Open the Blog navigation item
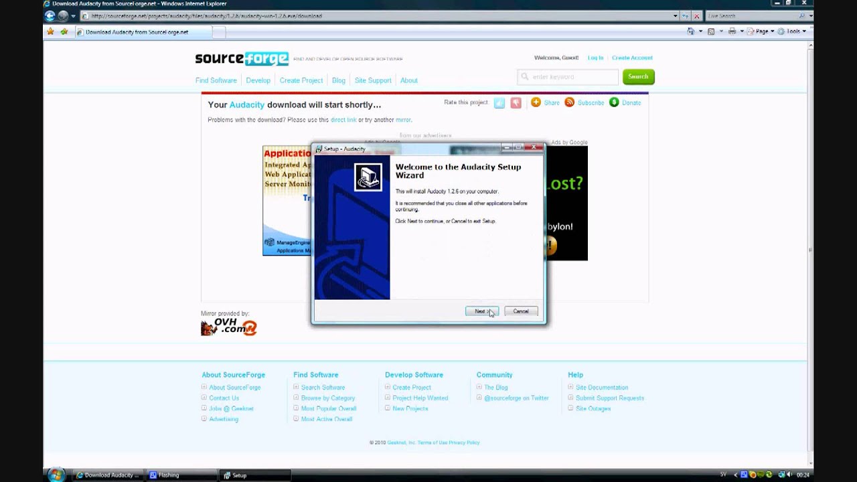857x482 pixels. point(338,80)
